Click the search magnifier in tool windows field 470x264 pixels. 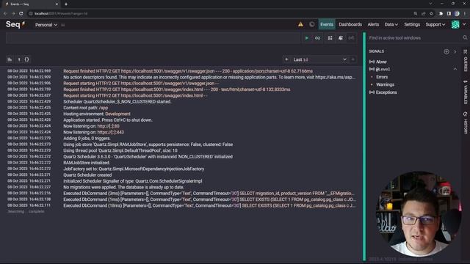coord(465,37)
